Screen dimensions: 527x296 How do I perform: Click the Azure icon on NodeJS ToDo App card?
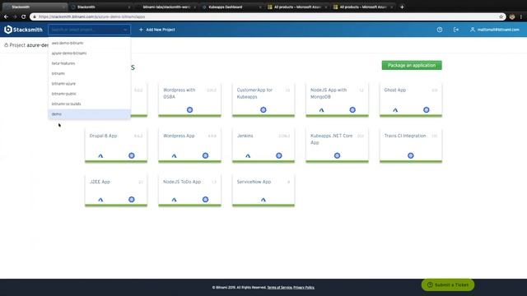click(x=174, y=200)
